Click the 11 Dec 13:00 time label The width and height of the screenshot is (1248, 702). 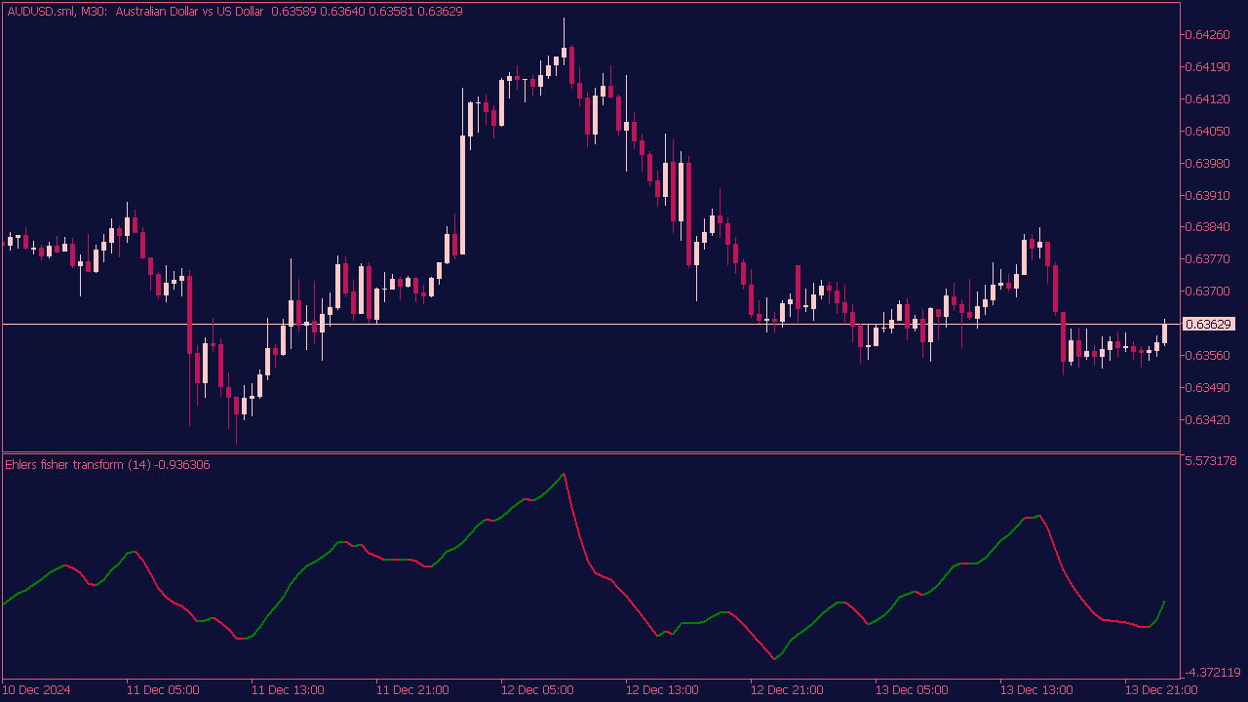coord(288,690)
